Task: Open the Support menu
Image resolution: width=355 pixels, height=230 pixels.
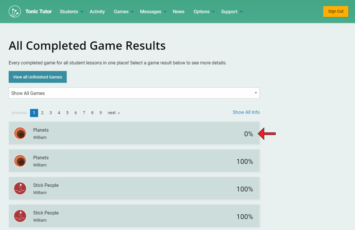Action: pyautogui.click(x=232, y=11)
